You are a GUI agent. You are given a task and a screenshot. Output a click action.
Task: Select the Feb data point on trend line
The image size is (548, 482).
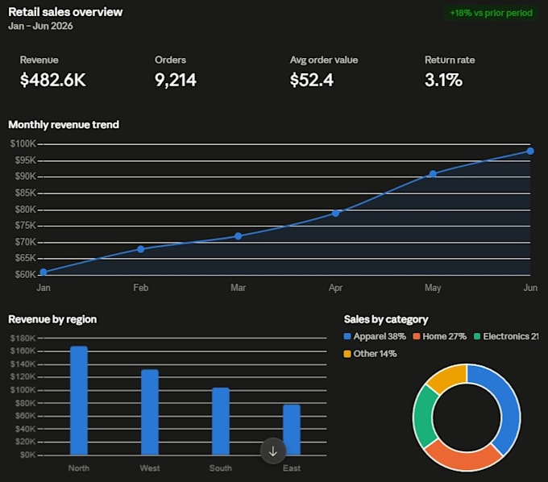(140, 249)
